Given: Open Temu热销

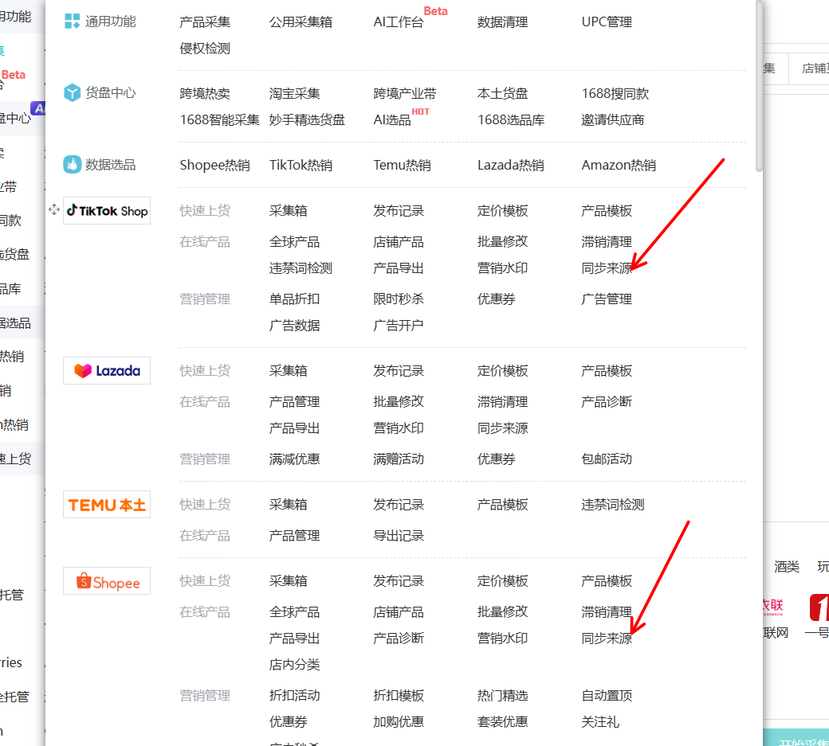Looking at the screenshot, I should click(x=403, y=166).
